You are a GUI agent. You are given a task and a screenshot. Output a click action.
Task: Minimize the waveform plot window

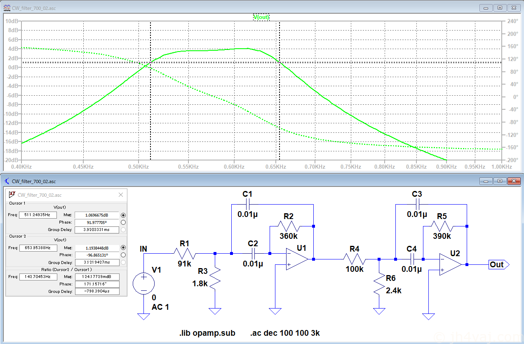pyautogui.click(x=487, y=7)
